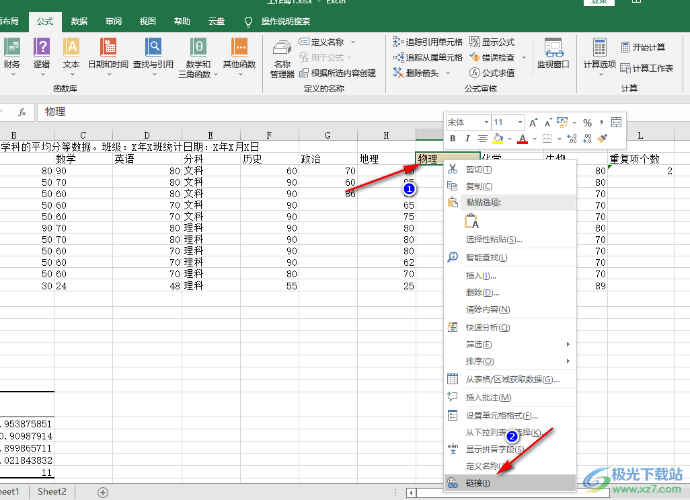Toggle italic in the mini toolbar
This screenshot has height=500, width=690.
tap(467, 139)
